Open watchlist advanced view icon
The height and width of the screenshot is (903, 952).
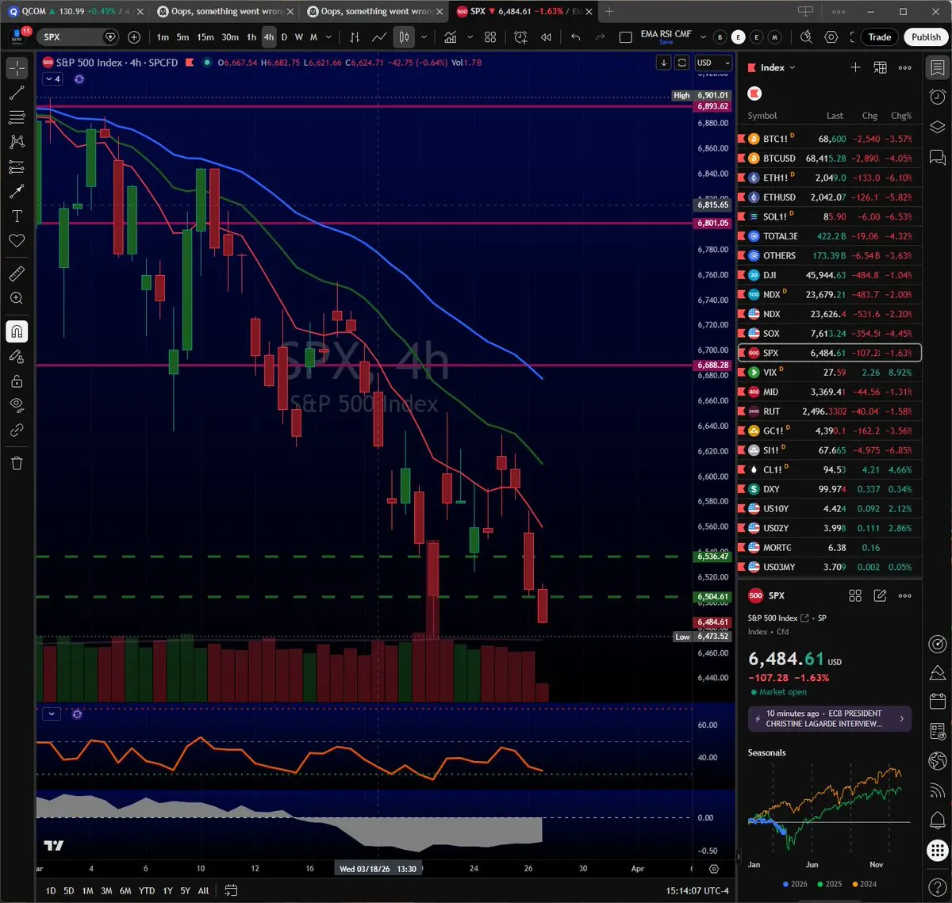coord(880,68)
